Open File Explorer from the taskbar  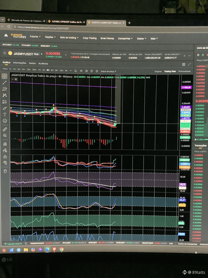click(x=26, y=250)
